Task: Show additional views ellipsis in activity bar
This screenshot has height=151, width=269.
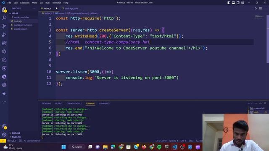Action: pos(4,102)
